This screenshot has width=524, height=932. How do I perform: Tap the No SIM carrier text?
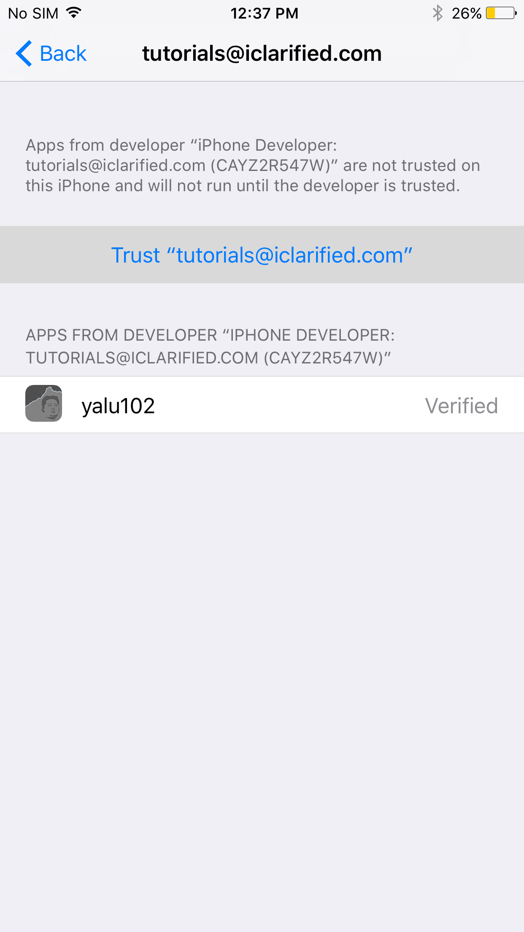click(33, 13)
